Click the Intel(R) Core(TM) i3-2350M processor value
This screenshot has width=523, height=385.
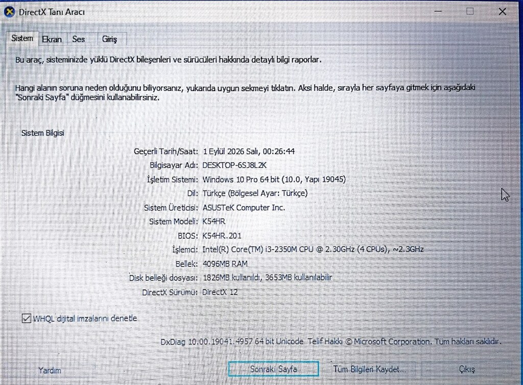click(313, 250)
